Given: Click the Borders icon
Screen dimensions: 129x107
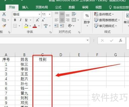Looking at the screenshot, I should (x=15, y=26).
